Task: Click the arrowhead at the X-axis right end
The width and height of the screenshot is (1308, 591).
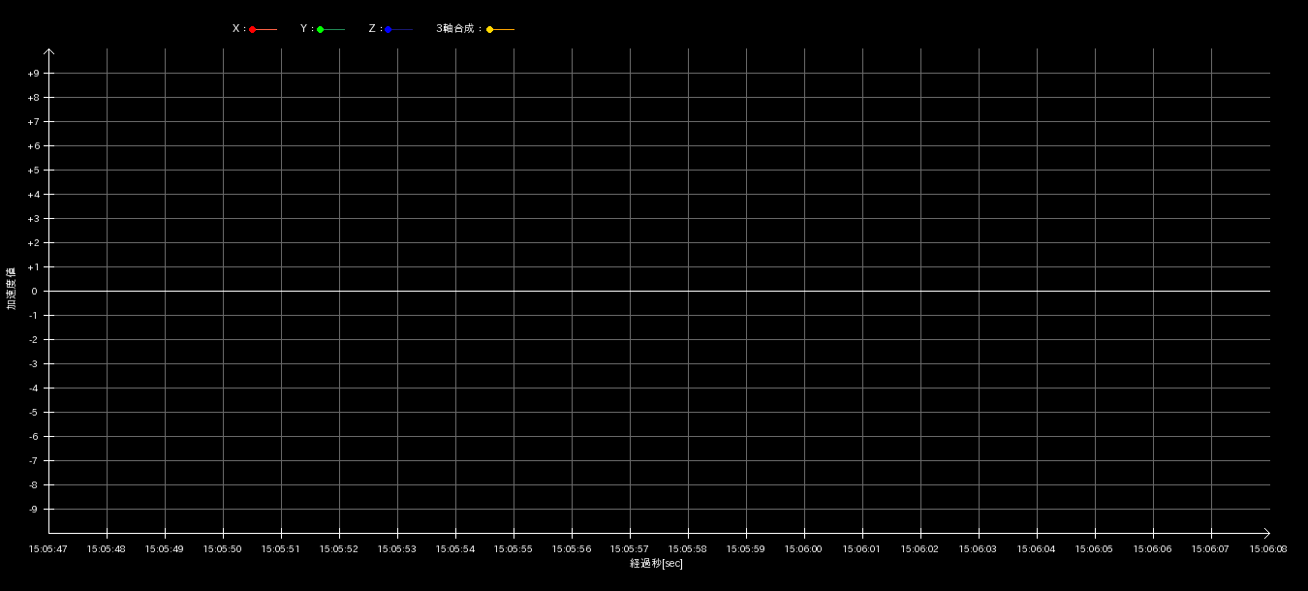Action: click(1266, 532)
